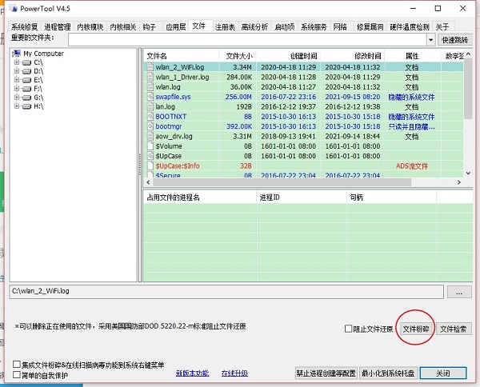Open the 在线升级 link

coord(234,373)
